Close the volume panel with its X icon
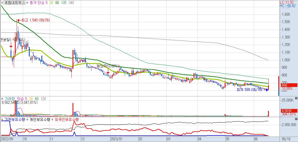298x142 pixels. 296,98
